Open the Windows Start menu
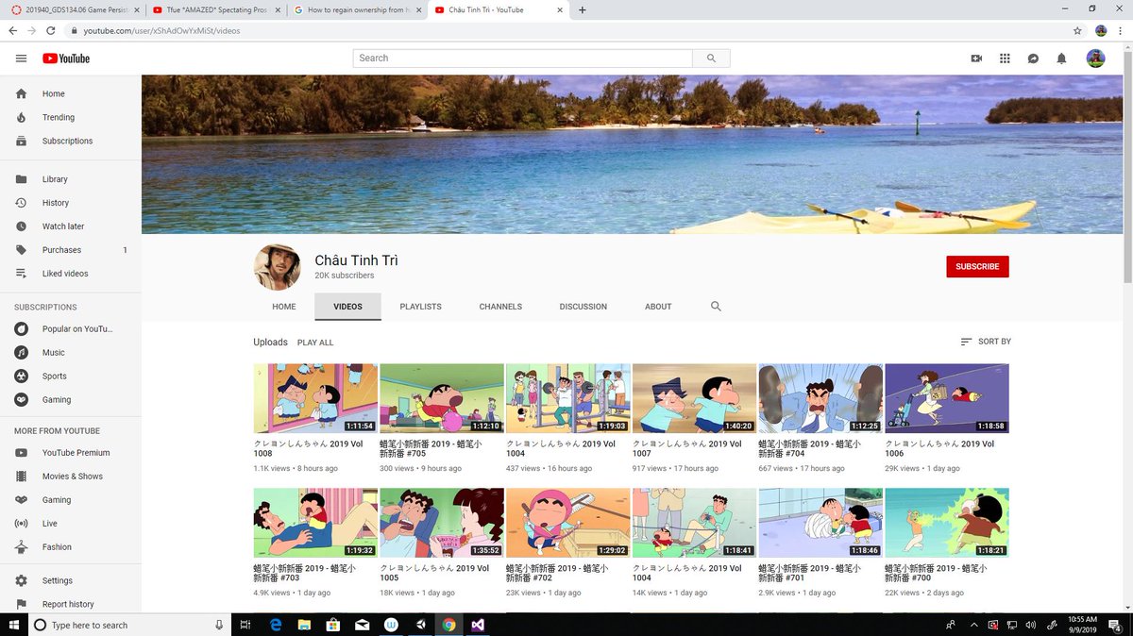The height and width of the screenshot is (636, 1133). (x=14, y=625)
